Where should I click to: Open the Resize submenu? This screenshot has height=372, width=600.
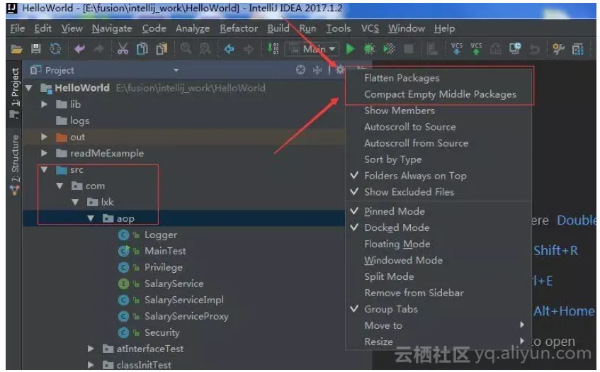[438, 342]
